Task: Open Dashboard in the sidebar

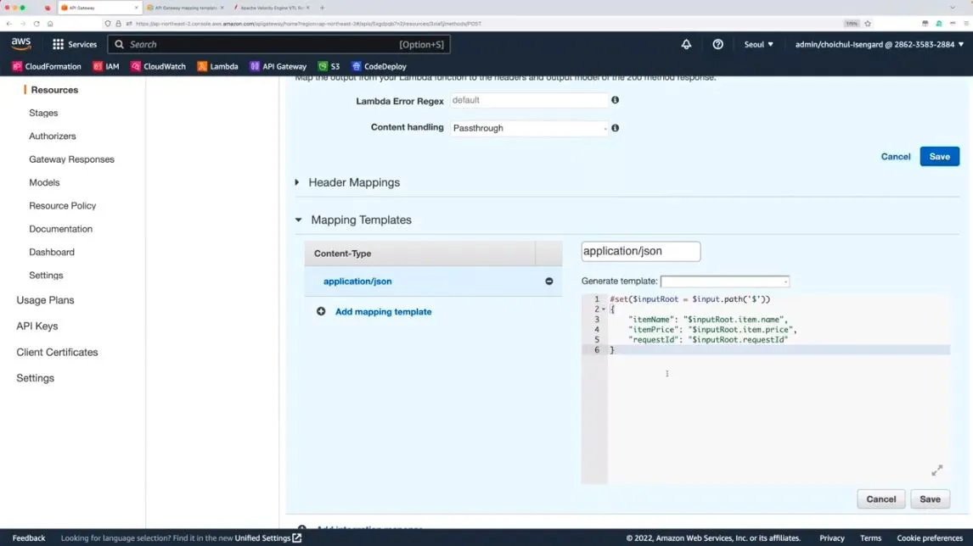Action: click(52, 253)
